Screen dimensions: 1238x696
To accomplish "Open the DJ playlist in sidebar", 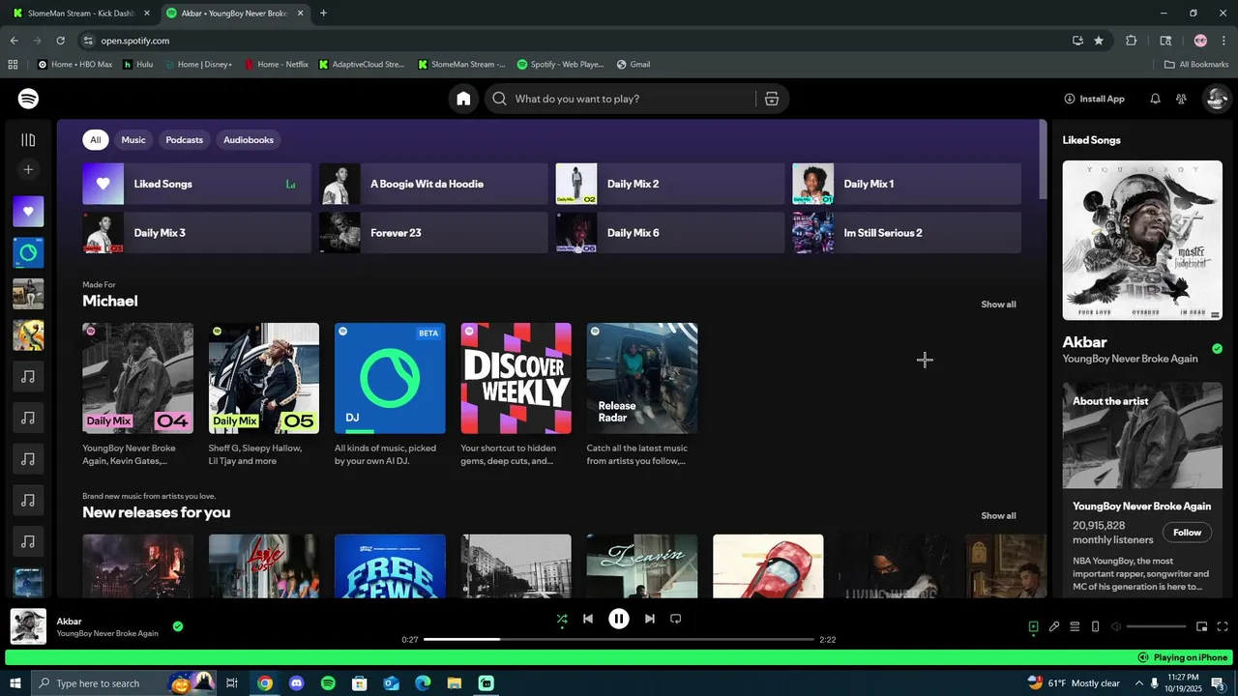I will [28, 252].
